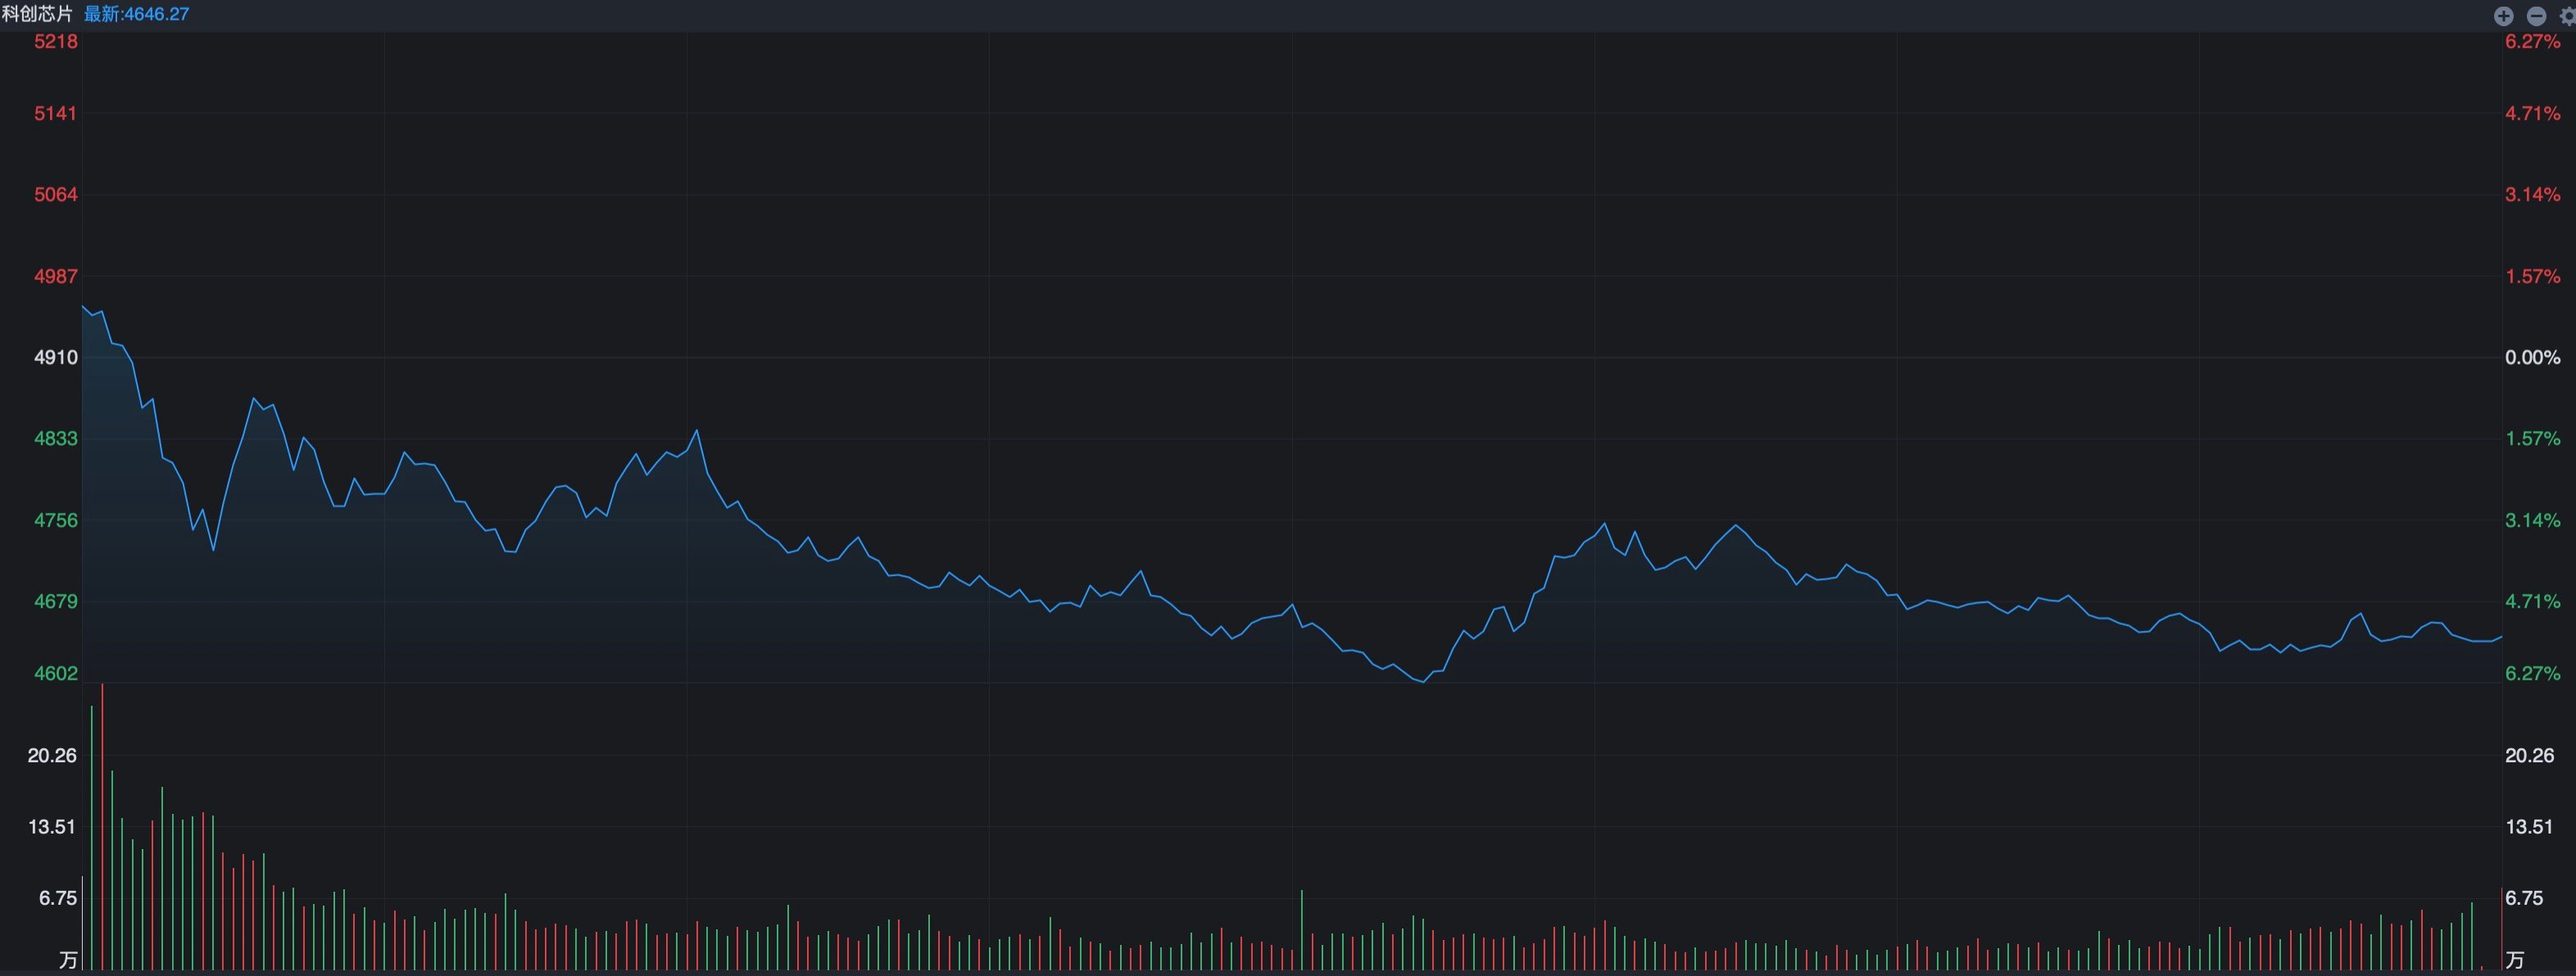Click the 20.26 left volume axis label
The width and height of the screenshot is (2576, 976).
(x=52, y=755)
